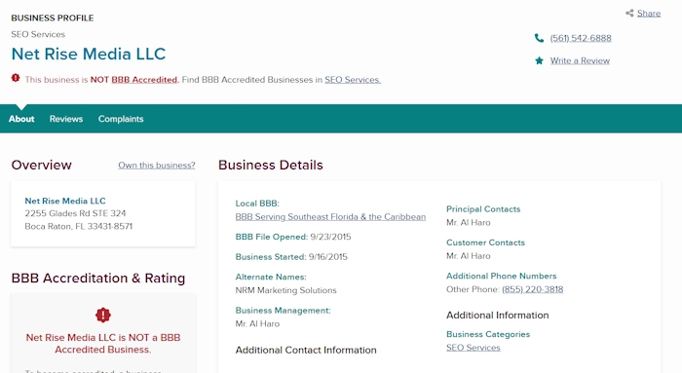This screenshot has width=682, height=373.
Task: Switch to the Reviews tab
Action: click(66, 119)
